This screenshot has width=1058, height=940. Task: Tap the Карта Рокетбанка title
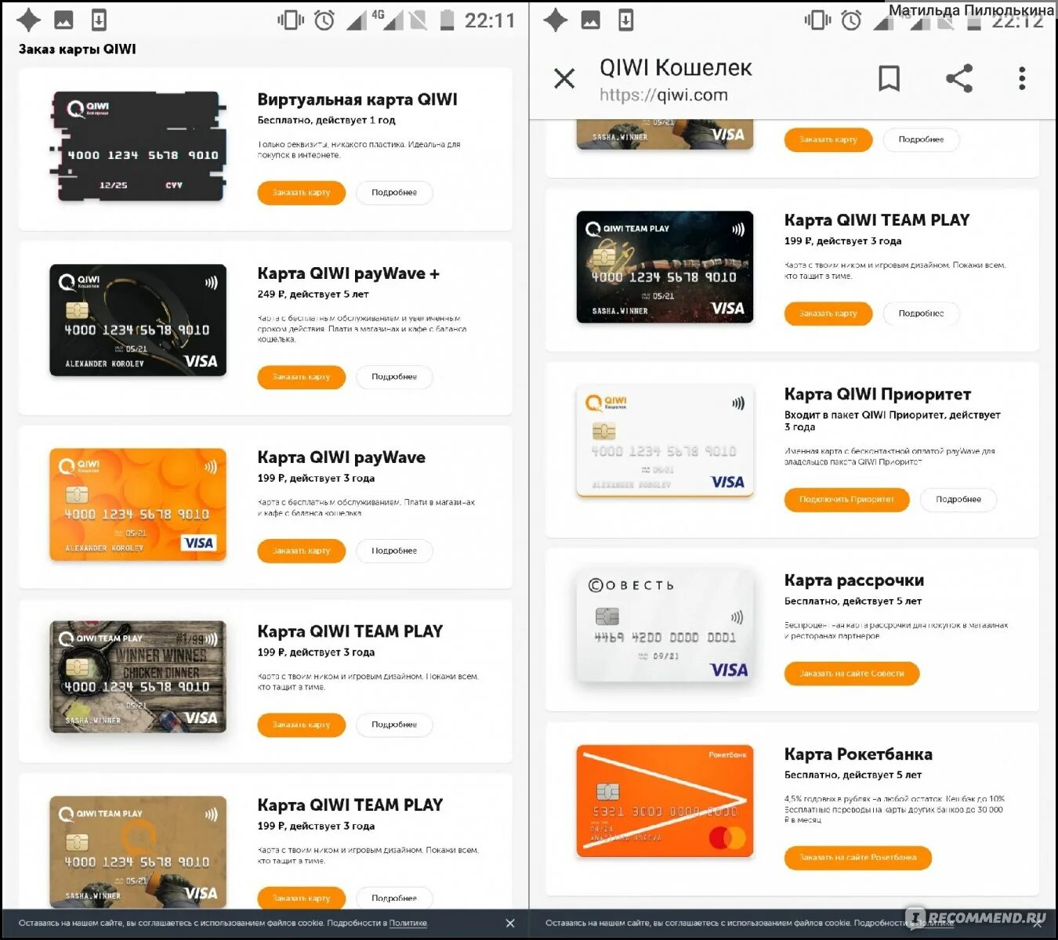click(x=858, y=754)
